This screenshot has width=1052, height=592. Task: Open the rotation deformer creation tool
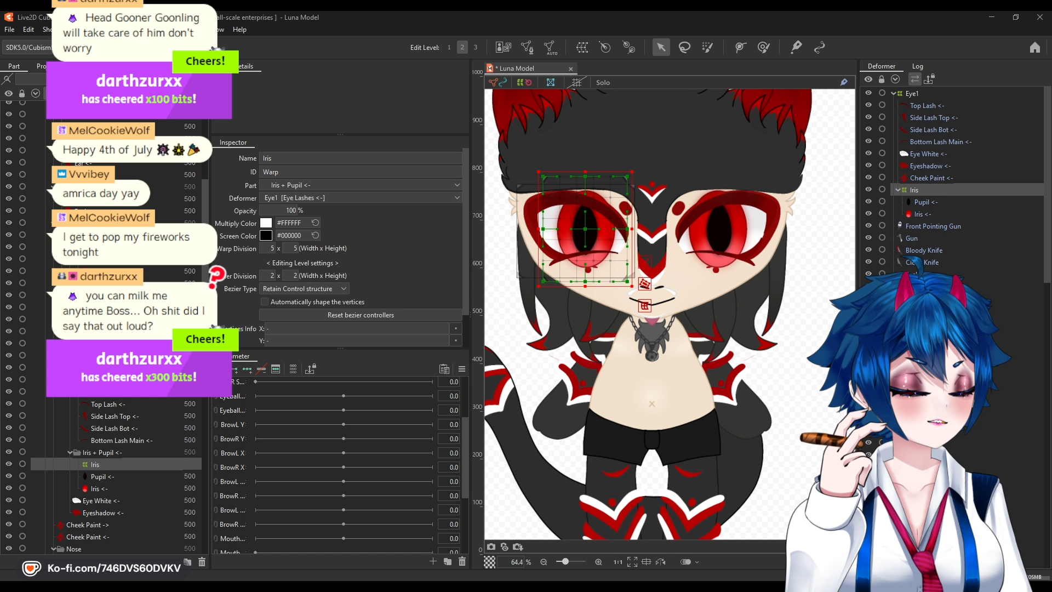coord(629,47)
